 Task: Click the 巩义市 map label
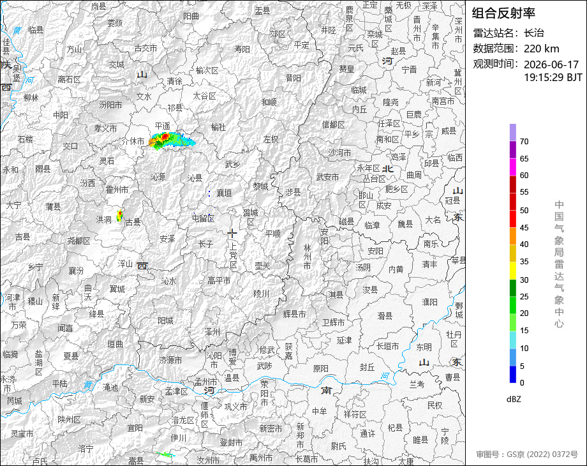point(235,407)
